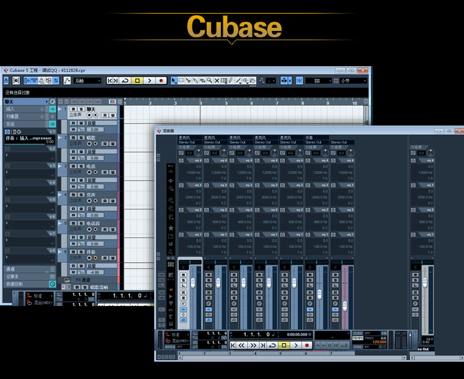Open the 后触 automation mode dropdown
This screenshot has width=464, height=379.
[88, 80]
